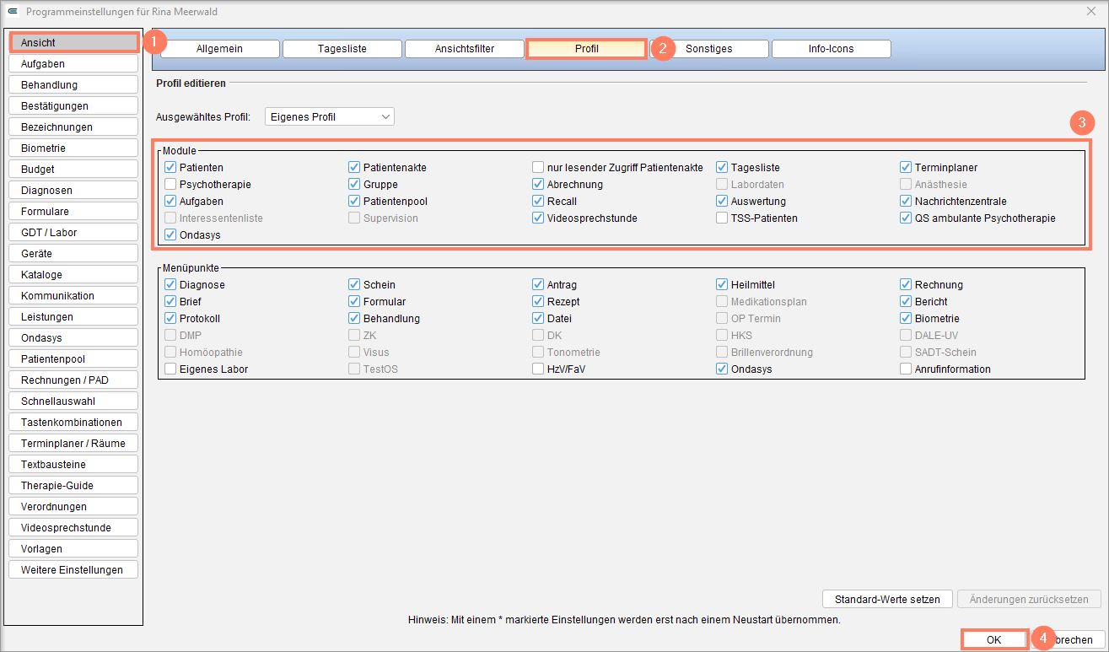Go to the Vorlagen settings category
1109x652 pixels.
click(73, 549)
